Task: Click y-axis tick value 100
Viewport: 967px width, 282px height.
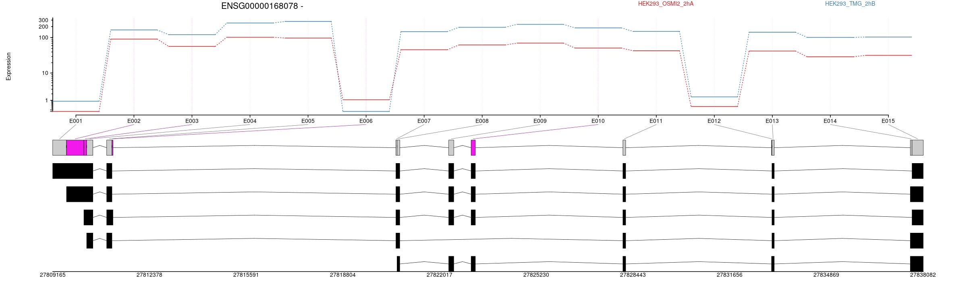Action: pos(44,38)
